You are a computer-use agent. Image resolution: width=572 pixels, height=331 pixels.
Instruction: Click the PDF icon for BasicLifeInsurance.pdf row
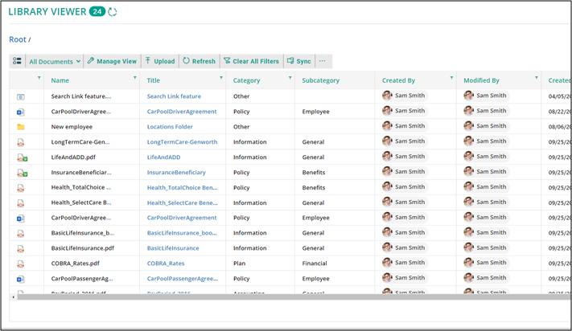point(21,249)
